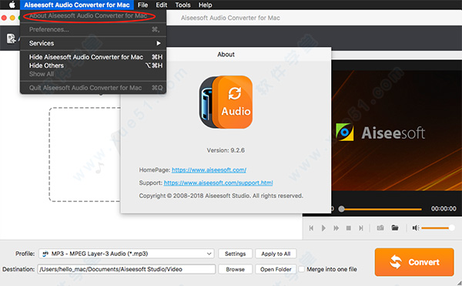Expand the Services submenu
The height and width of the screenshot is (286, 462).
tap(93, 43)
